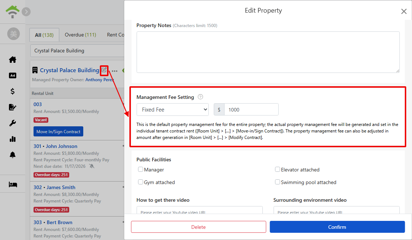Image resolution: width=412 pixels, height=240 pixels.
Task: Open the contract signing sidebar icon
Action: pos(13,107)
